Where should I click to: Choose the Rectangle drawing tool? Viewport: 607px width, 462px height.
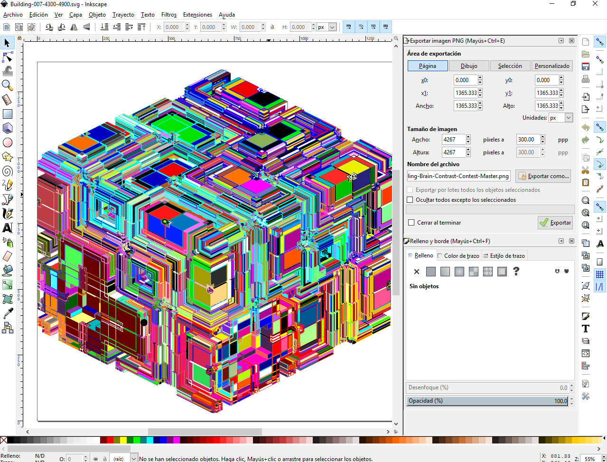[x=8, y=114]
